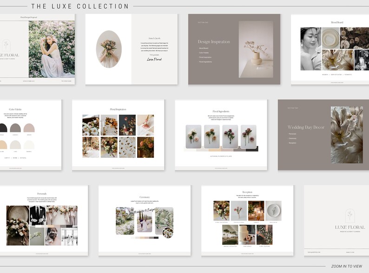This screenshot has height=273, width=369.
Task: Select white daisies photo in Floral Inspiration grid
Action: tap(91, 125)
